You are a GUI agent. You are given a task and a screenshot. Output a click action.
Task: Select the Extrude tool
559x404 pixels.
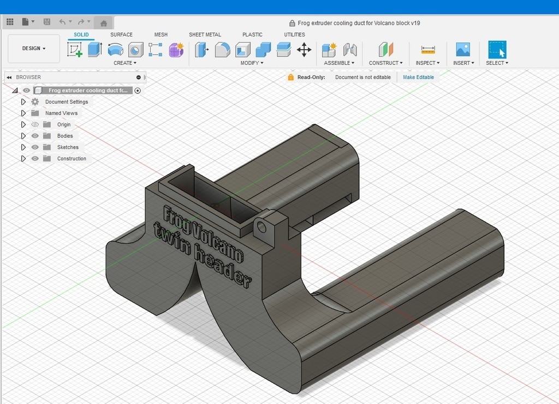[95, 50]
